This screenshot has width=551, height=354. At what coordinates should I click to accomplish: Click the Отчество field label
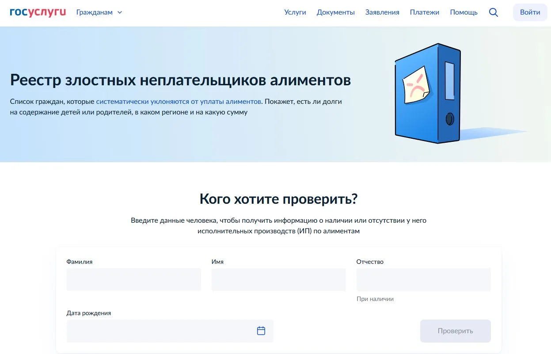[x=370, y=262]
